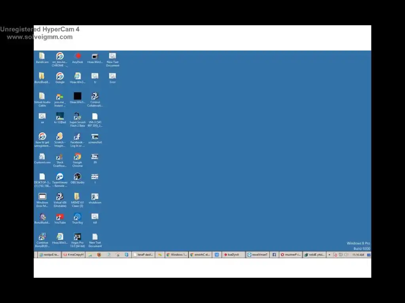Open the Control Collaboration shortcut
The width and height of the screenshot is (405, 303).
(x=95, y=100)
